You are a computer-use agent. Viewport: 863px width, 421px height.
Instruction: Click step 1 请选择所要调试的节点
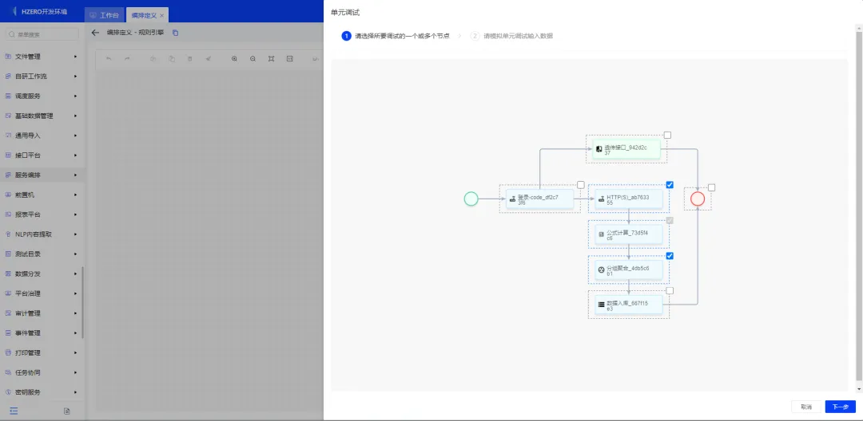click(396, 36)
